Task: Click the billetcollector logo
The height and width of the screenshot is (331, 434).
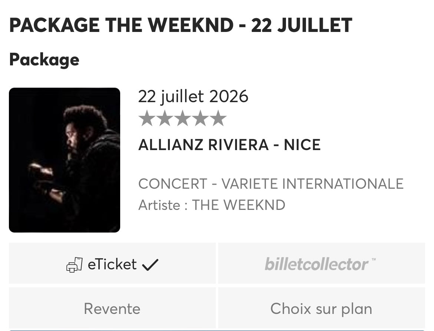Action: (316, 264)
